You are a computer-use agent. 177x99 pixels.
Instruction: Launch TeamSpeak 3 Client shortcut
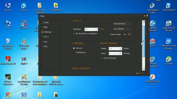point(152,8)
